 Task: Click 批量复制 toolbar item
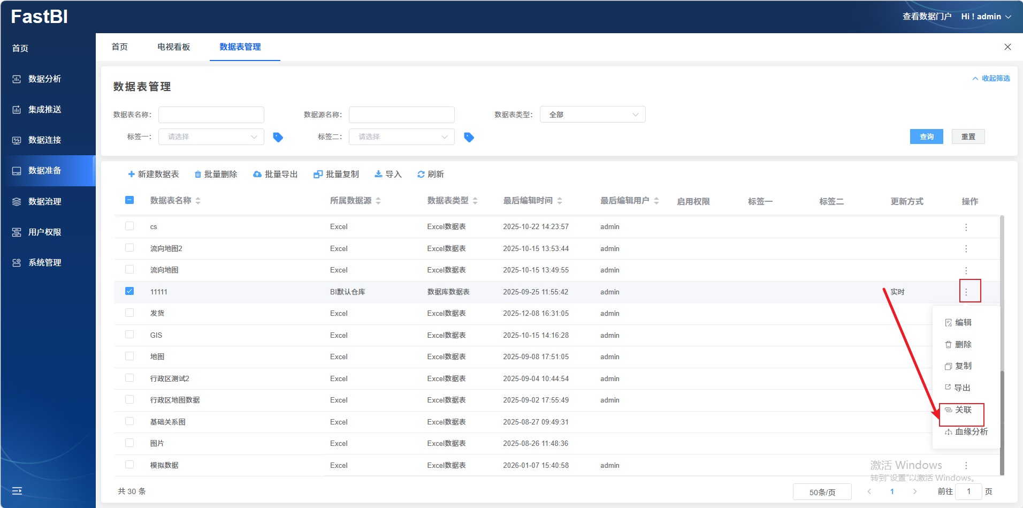[x=337, y=175]
